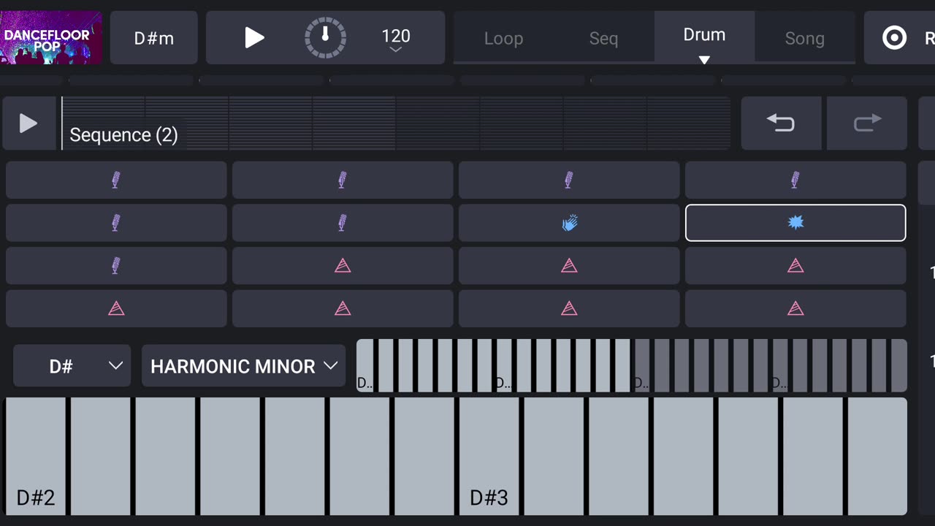Screen dimensions: 935x526
Task: Open the D# root note dropdown
Action: pos(72,366)
